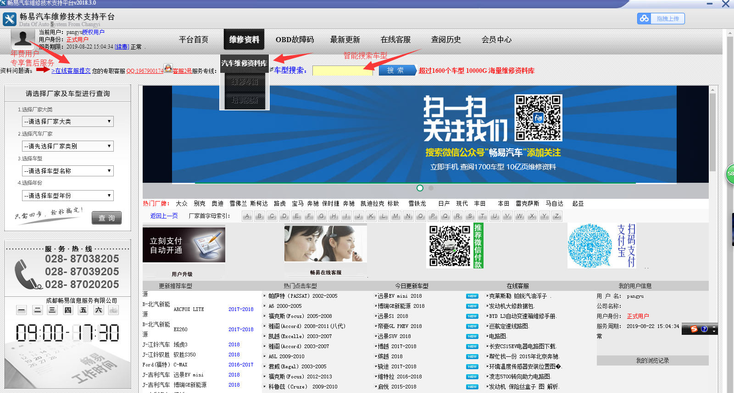
Task: Click hot brand link 奥迪
Action: point(217,203)
